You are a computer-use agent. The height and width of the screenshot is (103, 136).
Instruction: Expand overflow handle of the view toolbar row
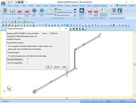pos(129,25)
